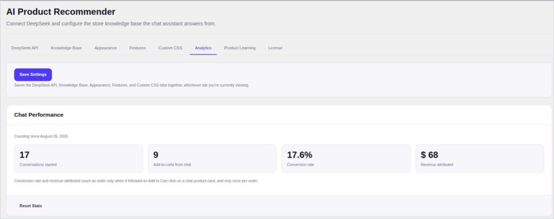Switch to the Knowledge Base tab
Image resolution: width=554 pixels, height=219 pixels.
click(x=66, y=48)
